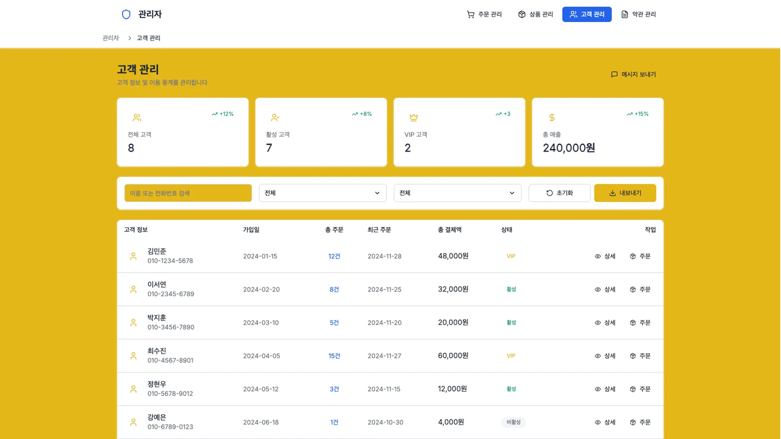Screen dimensions: 781x439
Task: View details (상세) for 이서연
Action: click(x=605, y=289)
